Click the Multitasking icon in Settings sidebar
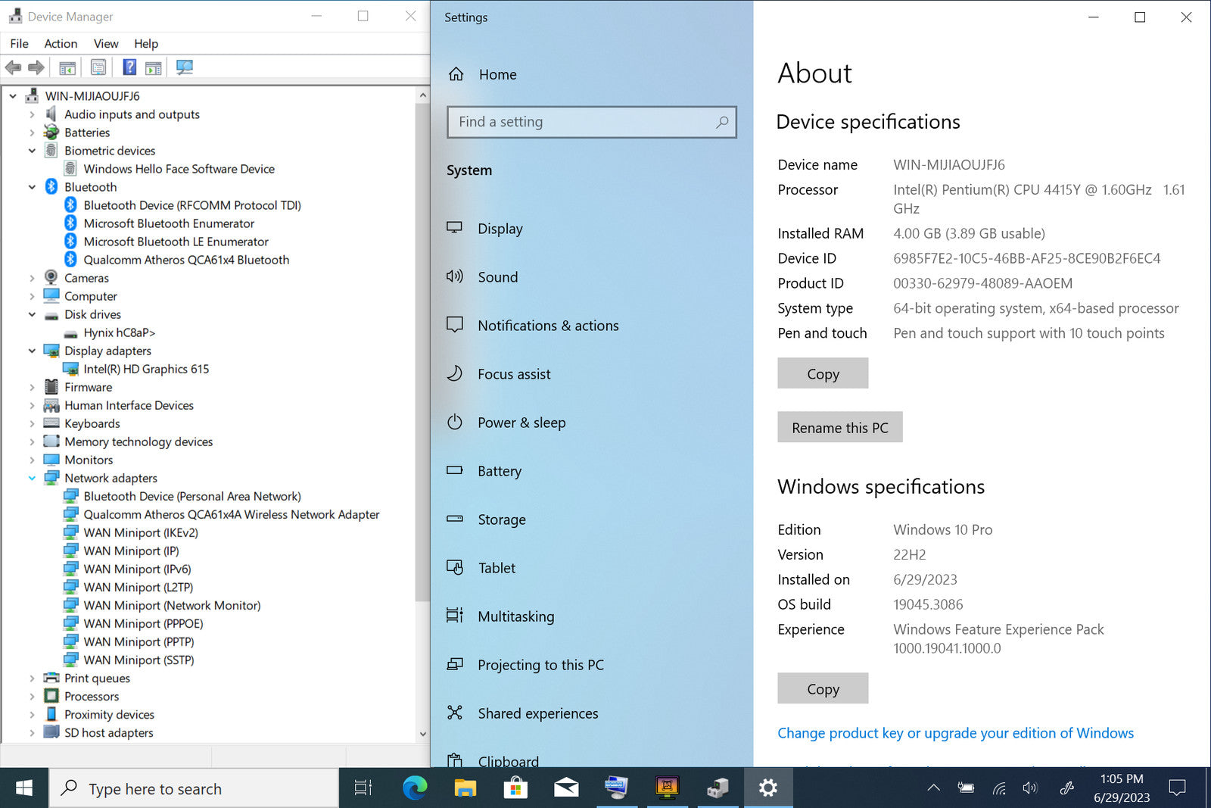Screen dimensions: 1211x808 point(454,616)
